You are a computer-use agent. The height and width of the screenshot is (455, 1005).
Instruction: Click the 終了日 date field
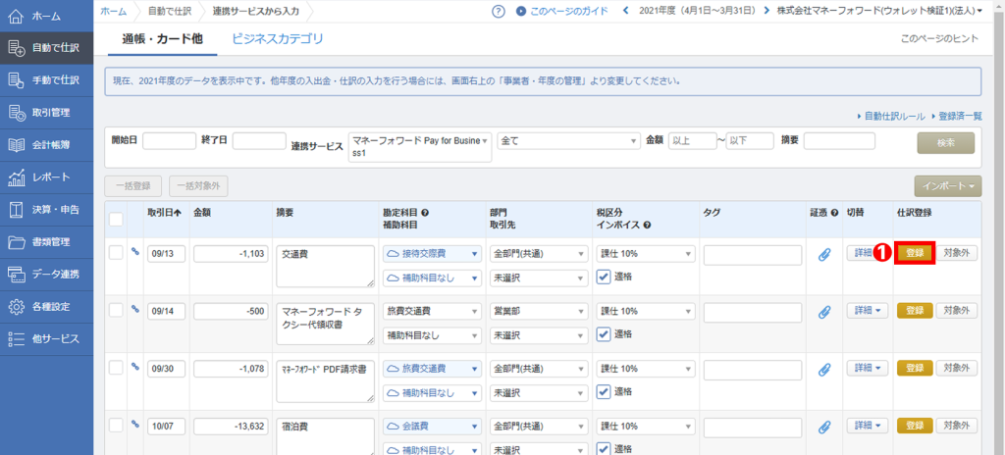259,141
